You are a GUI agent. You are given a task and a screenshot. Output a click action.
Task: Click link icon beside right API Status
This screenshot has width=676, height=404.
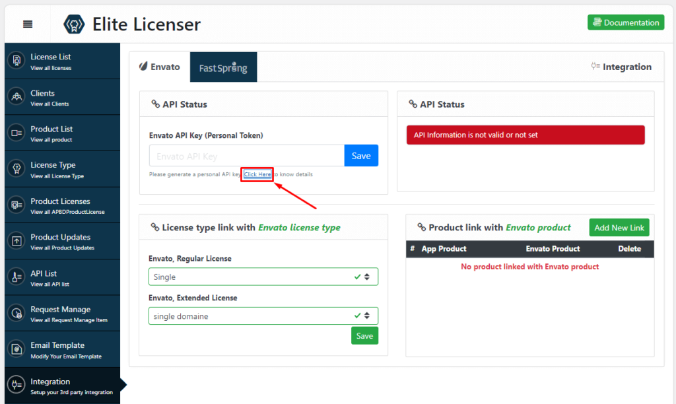tap(413, 104)
